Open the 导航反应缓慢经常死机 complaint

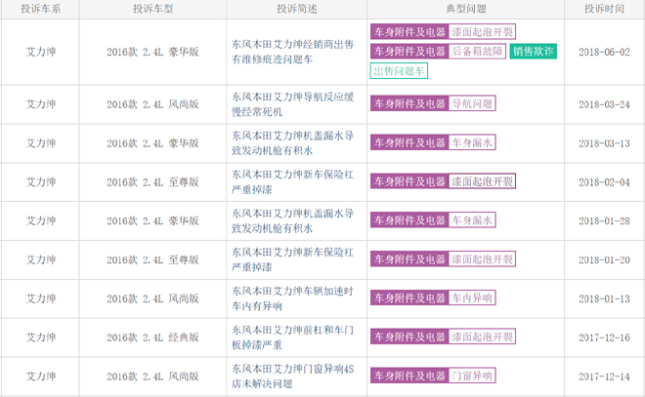292,104
